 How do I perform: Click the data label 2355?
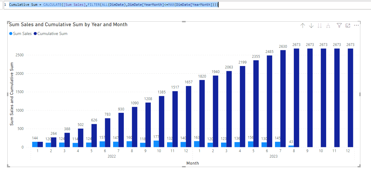pyautogui.click(x=256, y=56)
